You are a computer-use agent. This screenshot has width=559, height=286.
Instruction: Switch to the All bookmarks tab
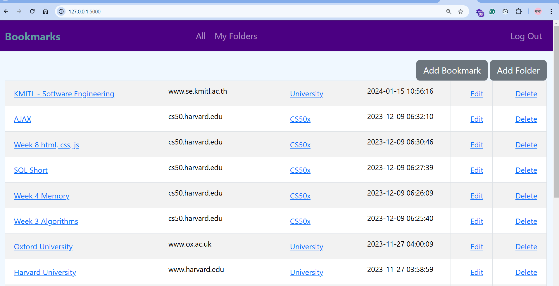(201, 36)
